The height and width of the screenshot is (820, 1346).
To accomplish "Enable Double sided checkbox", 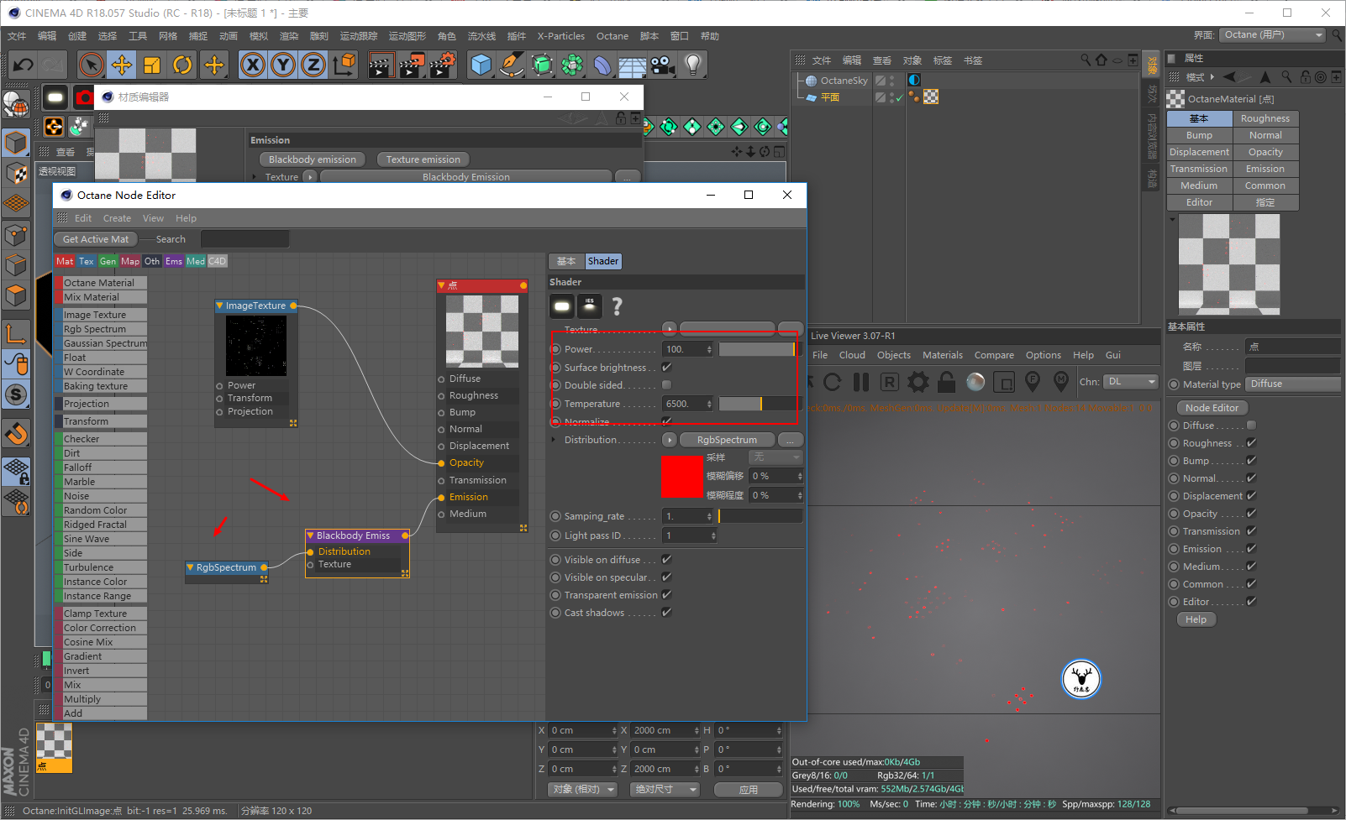I will tap(667, 385).
